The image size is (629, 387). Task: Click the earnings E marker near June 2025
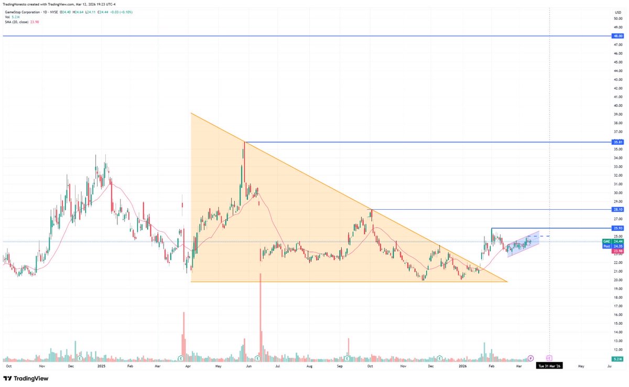coord(257,358)
